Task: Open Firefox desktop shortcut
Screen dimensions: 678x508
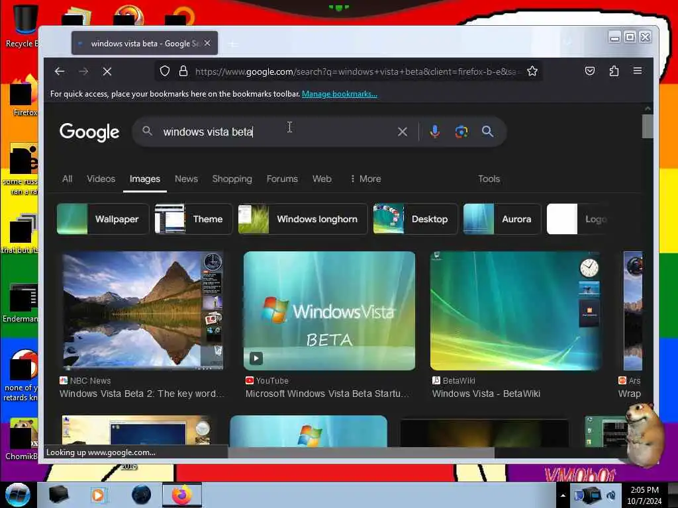Action: point(24,96)
